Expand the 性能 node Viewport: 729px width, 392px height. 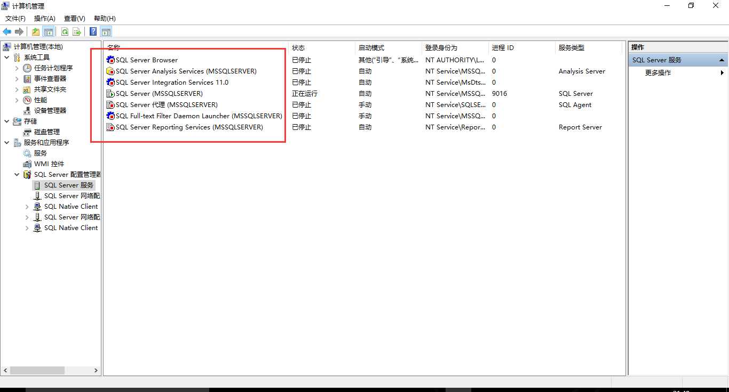17,100
